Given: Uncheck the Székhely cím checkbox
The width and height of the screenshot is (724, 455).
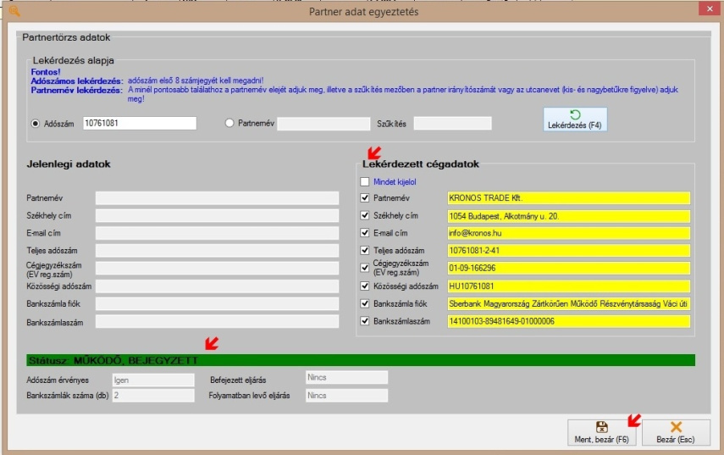Looking at the screenshot, I should 365,216.
